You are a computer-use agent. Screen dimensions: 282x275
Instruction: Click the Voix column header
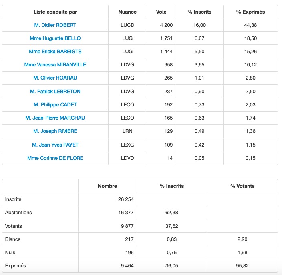coord(161,12)
